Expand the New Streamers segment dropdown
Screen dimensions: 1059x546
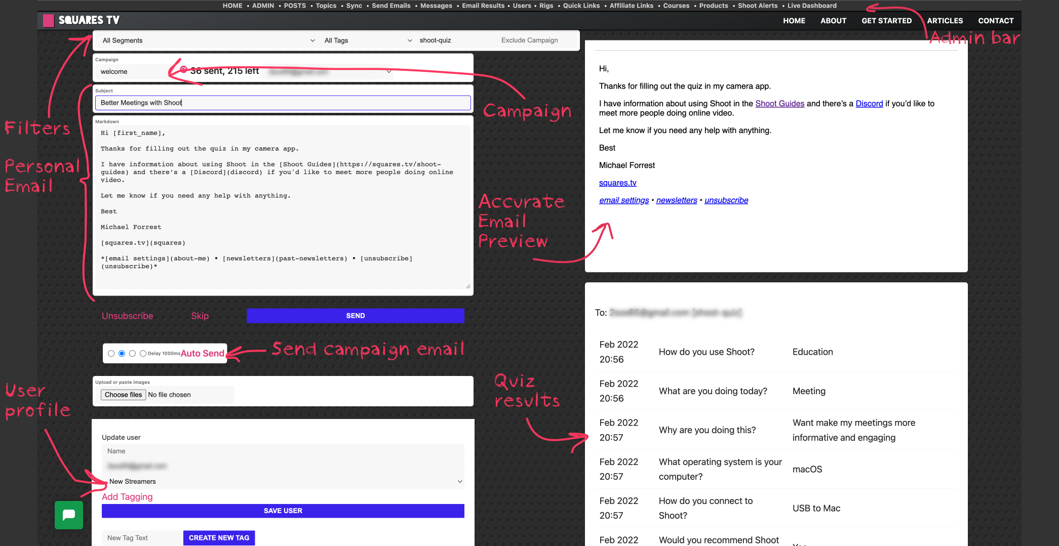(284, 482)
